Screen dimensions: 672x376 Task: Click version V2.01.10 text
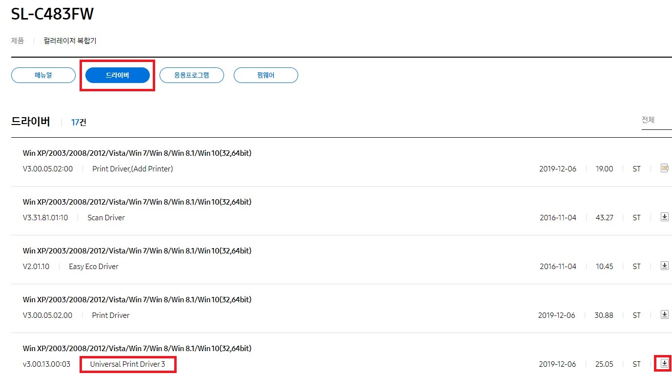(36, 267)
